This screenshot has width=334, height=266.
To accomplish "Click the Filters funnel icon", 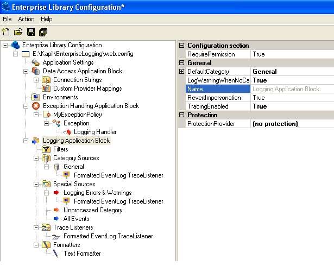I will 46,149.
